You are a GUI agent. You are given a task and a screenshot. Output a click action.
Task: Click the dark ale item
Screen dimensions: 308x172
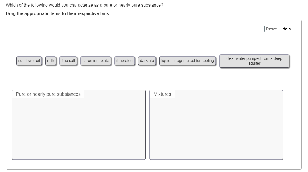point(147,61)
